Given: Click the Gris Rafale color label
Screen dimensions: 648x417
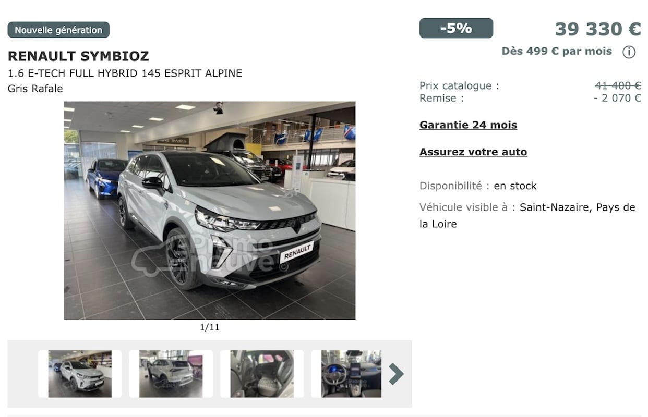Looking at the screenshot, I should tap(35, 89).
